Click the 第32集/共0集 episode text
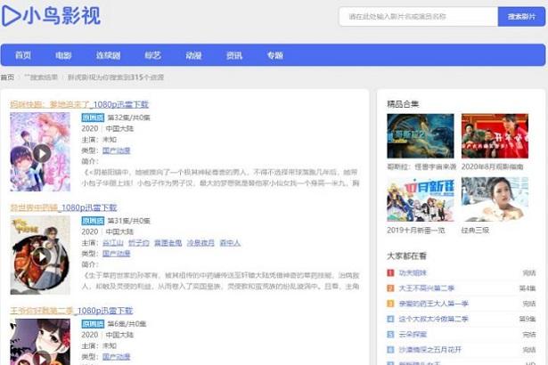 point(128,118)
